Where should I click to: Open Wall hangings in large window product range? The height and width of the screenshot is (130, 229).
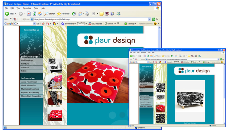[31, 60]
